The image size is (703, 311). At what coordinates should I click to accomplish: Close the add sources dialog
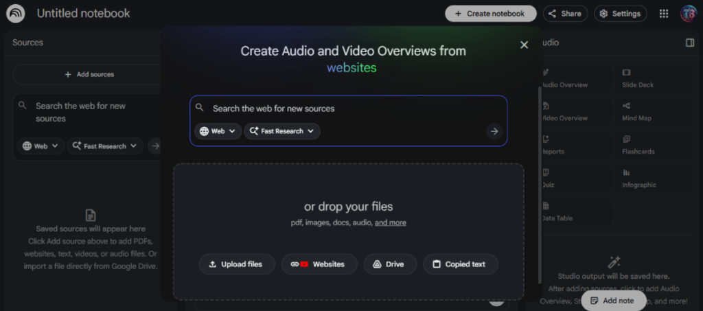pos(524,45)
